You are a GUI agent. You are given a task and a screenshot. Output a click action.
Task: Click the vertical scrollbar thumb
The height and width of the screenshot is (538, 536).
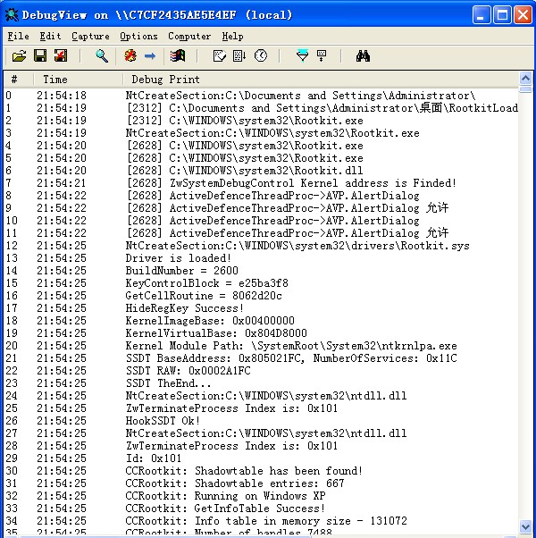(x=525, y=89)
